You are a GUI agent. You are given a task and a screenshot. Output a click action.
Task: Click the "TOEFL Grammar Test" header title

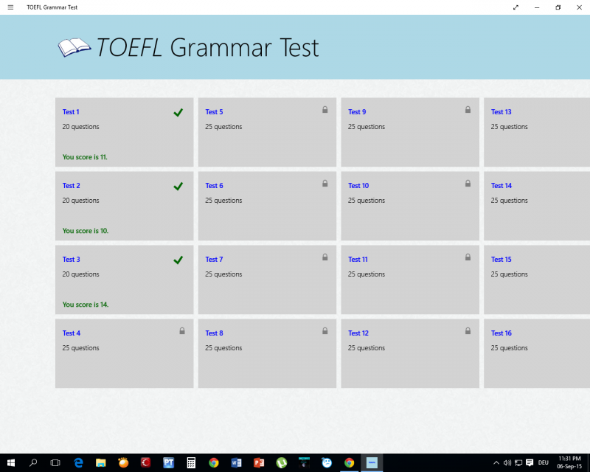208,48
